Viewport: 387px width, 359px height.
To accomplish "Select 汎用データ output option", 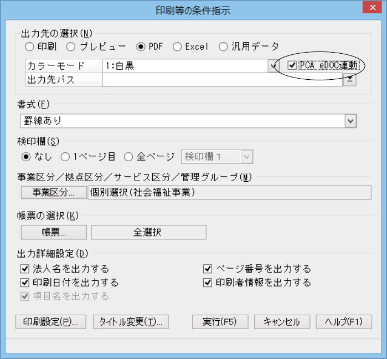I will click(223, 47).
